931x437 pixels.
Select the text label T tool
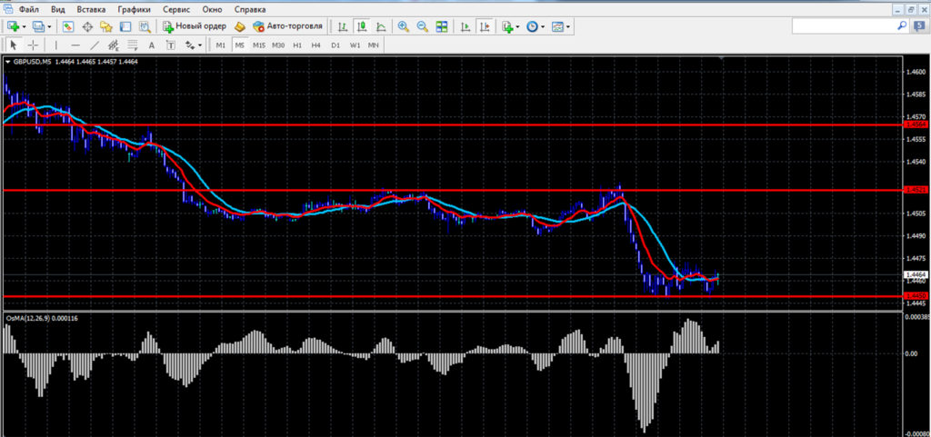pos(171,45)
